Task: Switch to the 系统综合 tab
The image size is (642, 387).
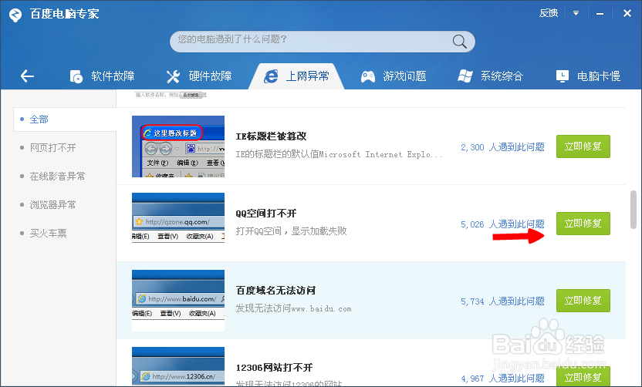Action: coord(491,76)
